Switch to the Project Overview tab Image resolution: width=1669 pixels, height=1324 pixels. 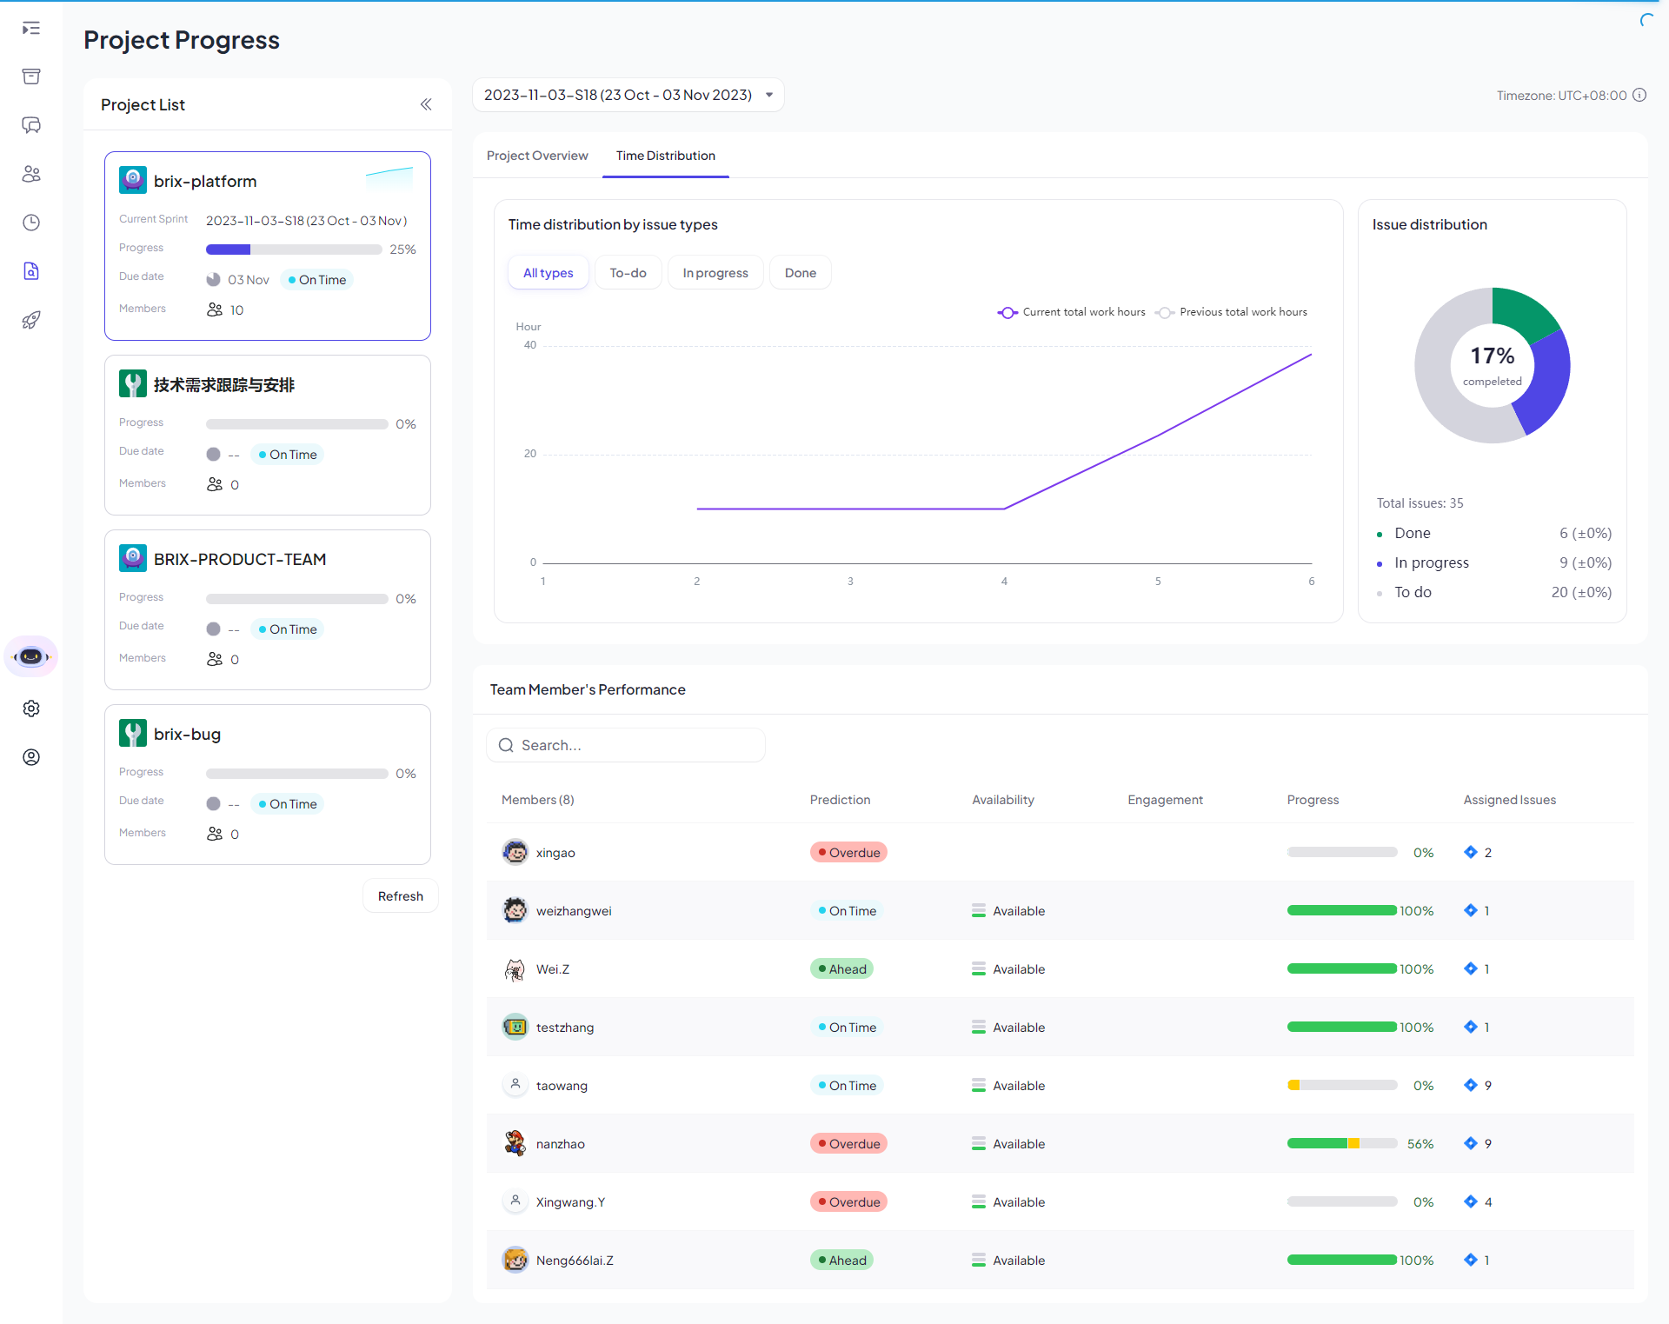[537, 156]
